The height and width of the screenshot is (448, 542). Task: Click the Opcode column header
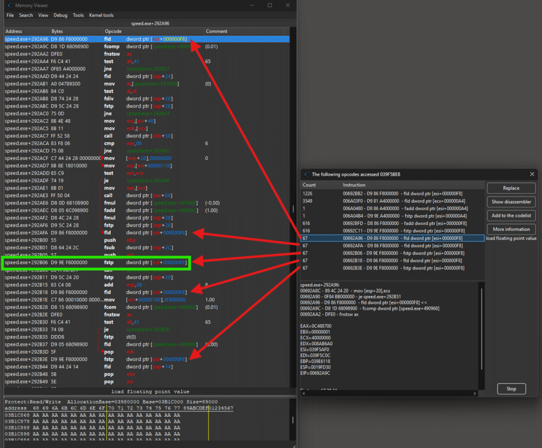click(113, 31)
